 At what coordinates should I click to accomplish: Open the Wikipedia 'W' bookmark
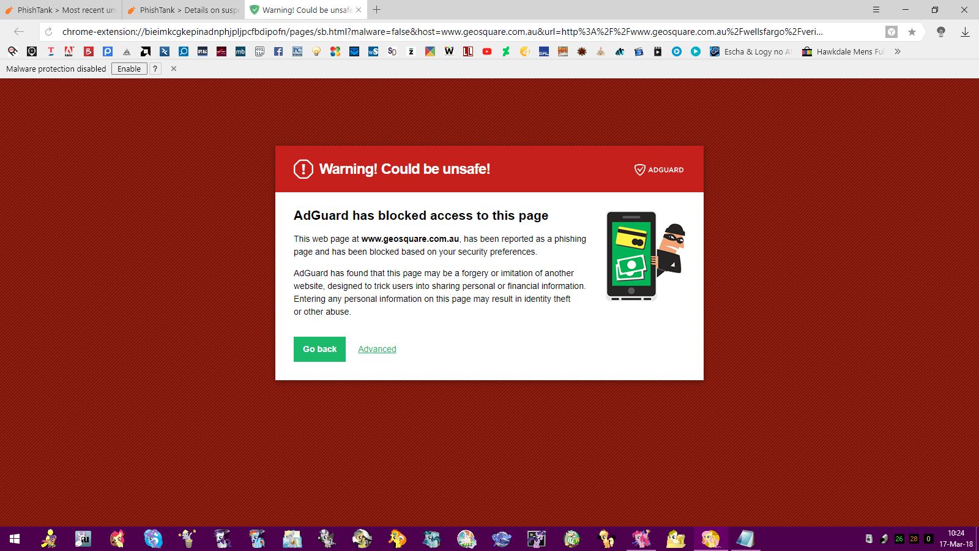point(449,51)
